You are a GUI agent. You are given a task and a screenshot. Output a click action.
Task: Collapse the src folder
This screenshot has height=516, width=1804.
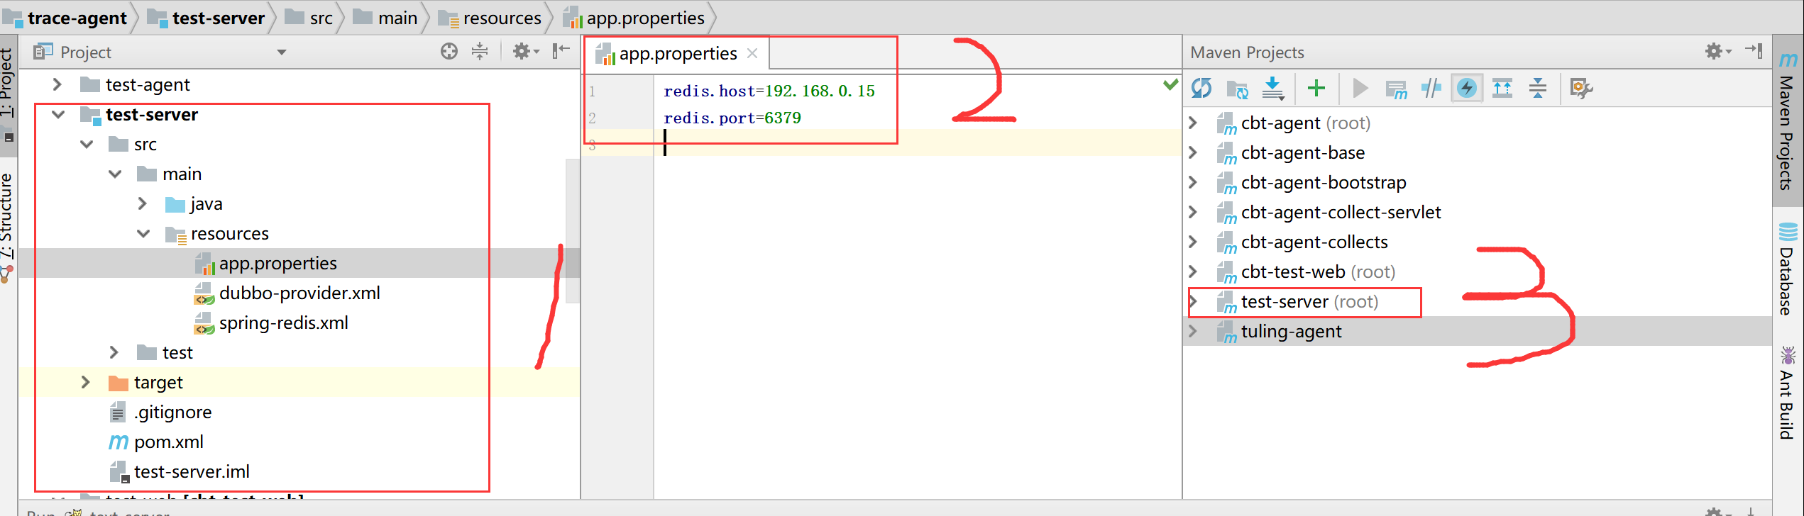tap(87, 145)
